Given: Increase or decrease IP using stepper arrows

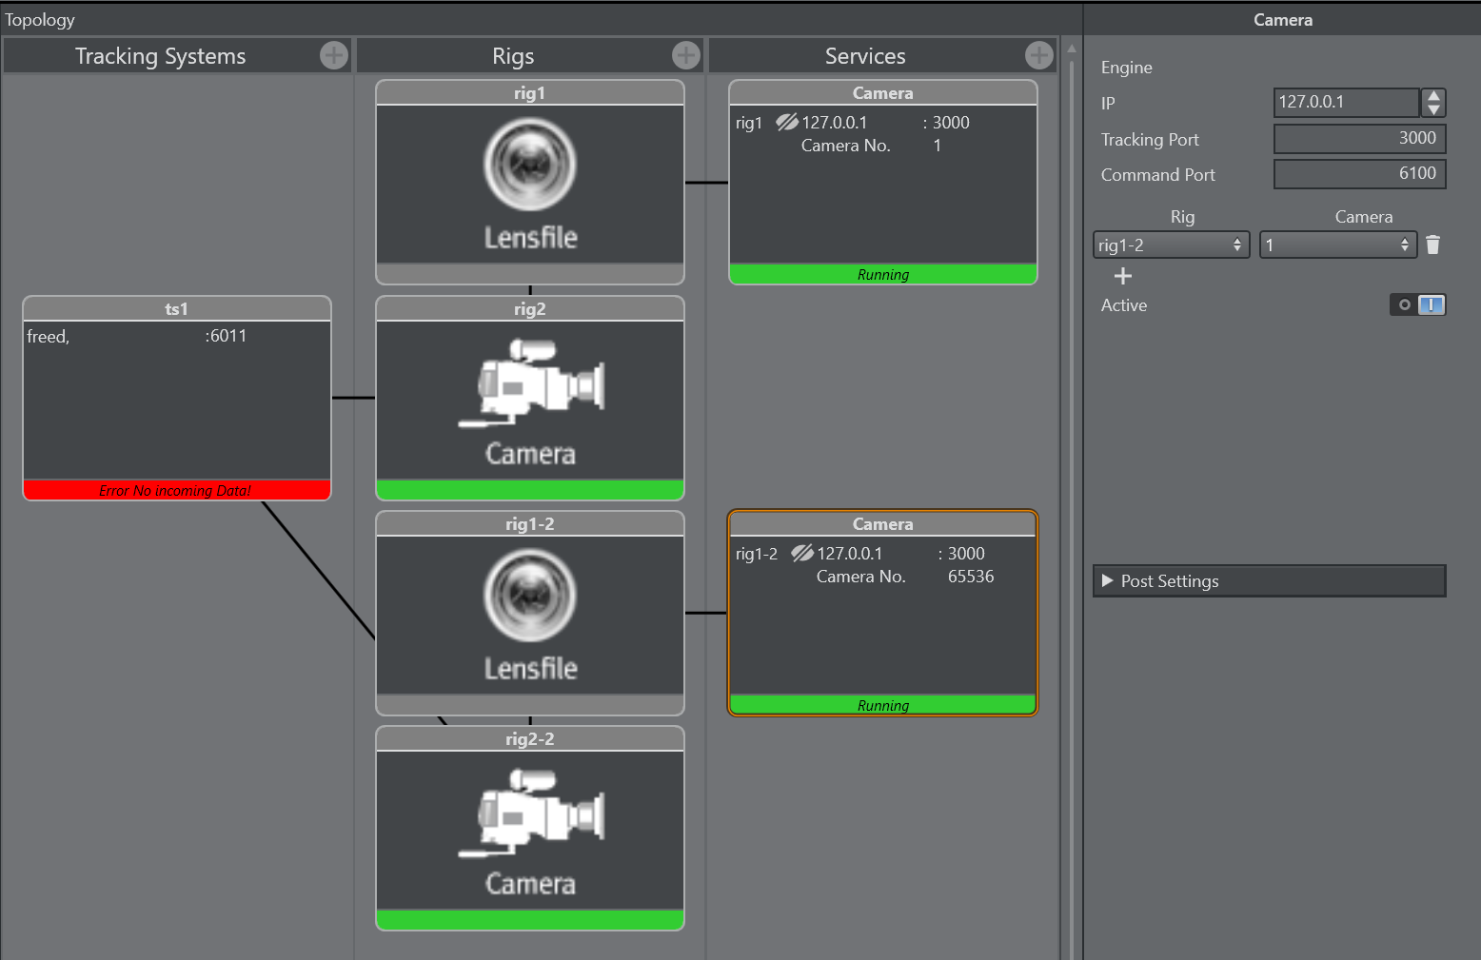Looking at the screenshot, I should 1433,103.
